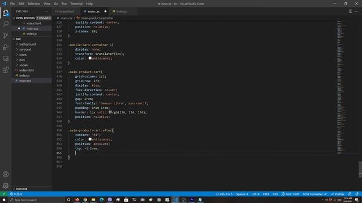Open File Explorer from the taskbar
The height and width of the screenshot is (203, 362).
93,200
